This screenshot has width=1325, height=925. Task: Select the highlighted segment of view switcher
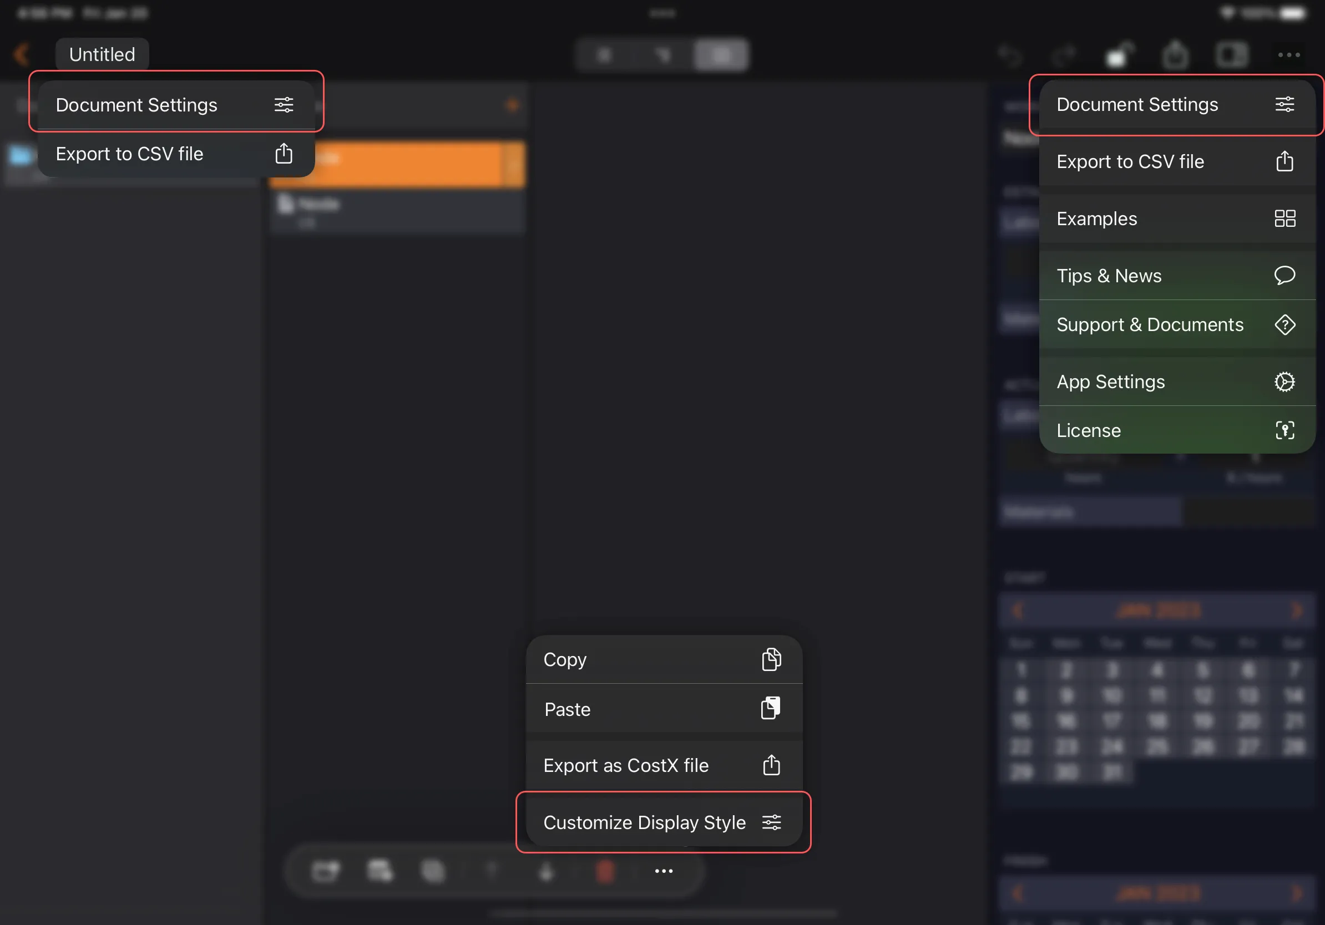click(x=721, y=55)
